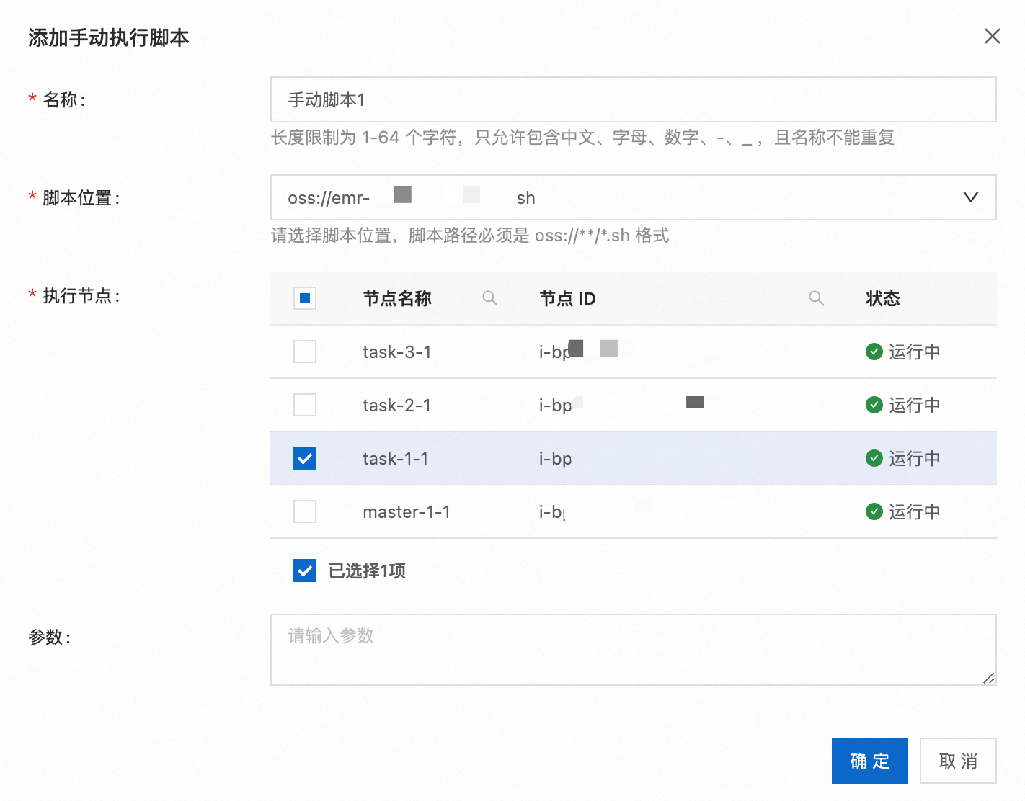Viewport: 1025px width, 801px height.
Task: Check the task-3-1 node checkbox
Action: [x=305, y=352]
